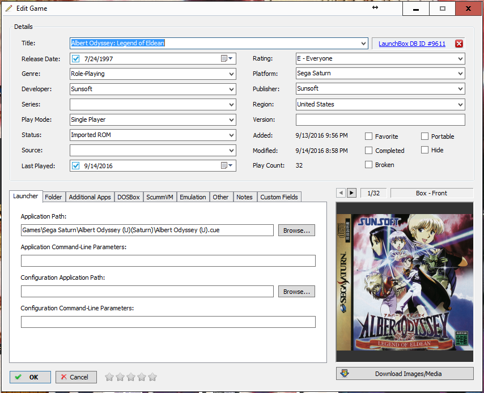The width and height of the screenshot is (484, 393).
Task: Switch to the Additional Apps tab
Action: coord(90,197)
